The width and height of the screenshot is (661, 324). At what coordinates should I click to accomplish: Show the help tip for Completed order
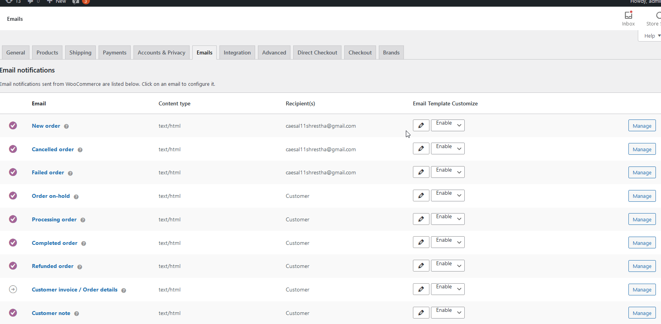[84, 243]
